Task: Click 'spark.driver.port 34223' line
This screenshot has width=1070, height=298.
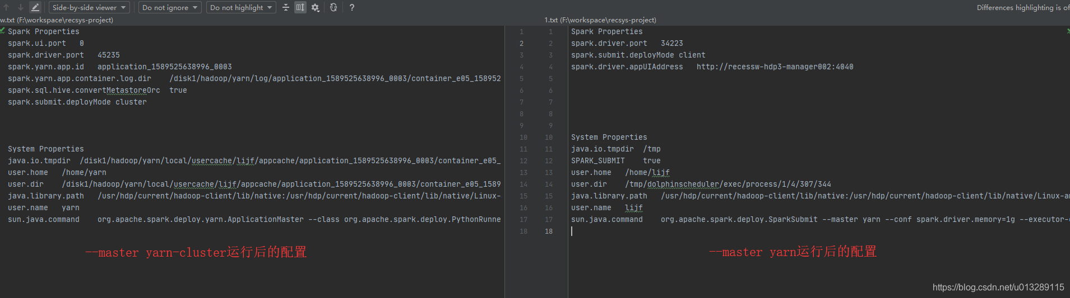Action: point(627,43)
